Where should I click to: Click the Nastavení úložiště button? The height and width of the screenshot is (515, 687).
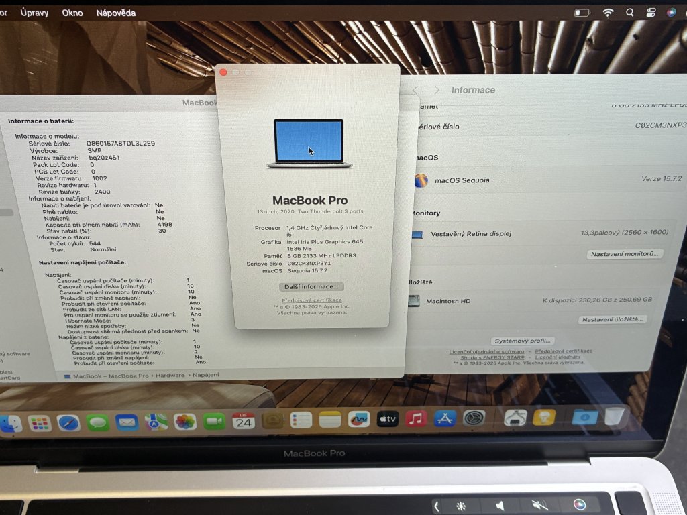612,319
